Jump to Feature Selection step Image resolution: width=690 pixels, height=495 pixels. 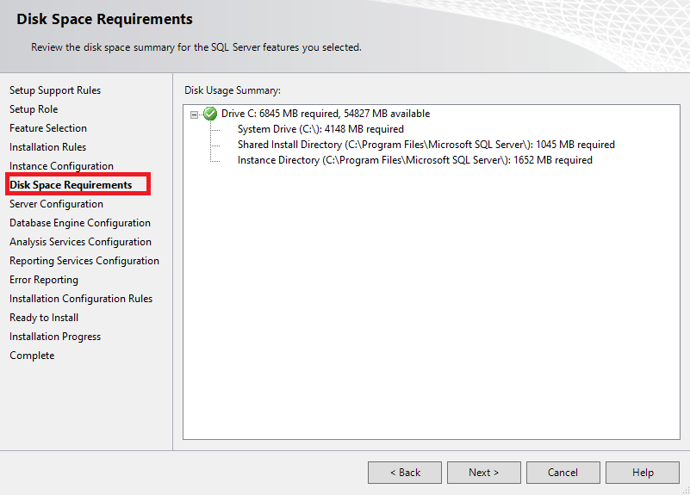tap(48, 128)
